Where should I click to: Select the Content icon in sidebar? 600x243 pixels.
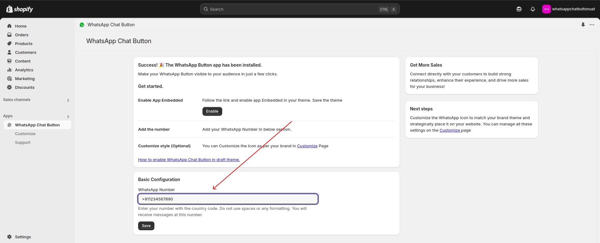pos(9,61)
